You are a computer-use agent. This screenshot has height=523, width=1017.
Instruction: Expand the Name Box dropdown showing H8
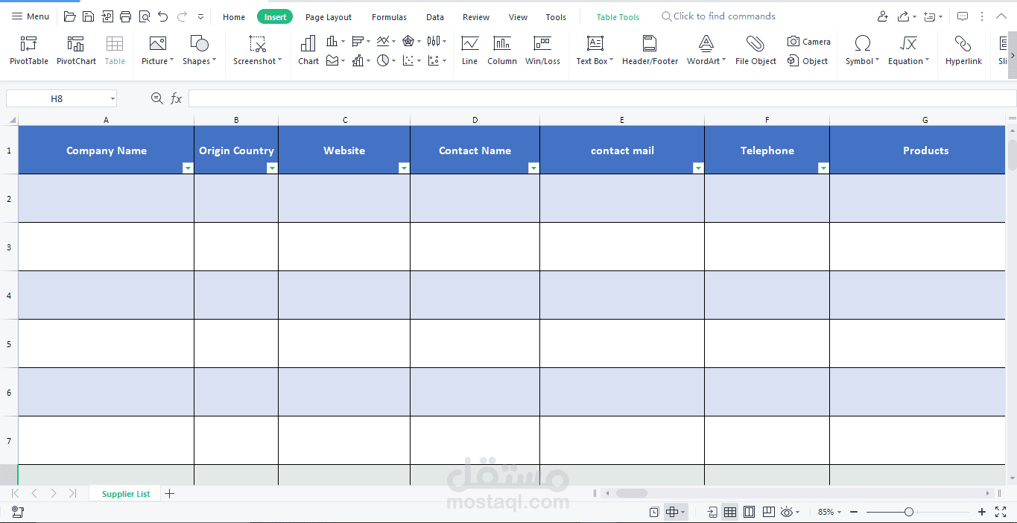[x=113, y=98]
